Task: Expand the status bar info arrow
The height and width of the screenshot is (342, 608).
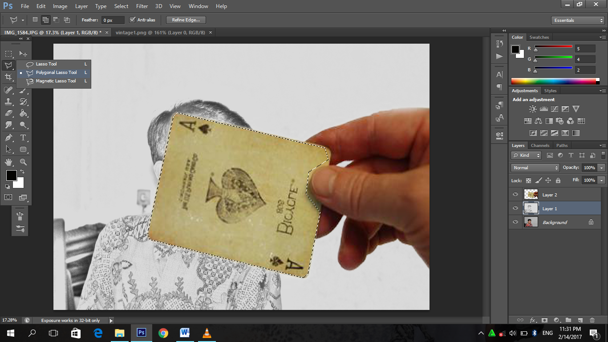Action: 111,320
